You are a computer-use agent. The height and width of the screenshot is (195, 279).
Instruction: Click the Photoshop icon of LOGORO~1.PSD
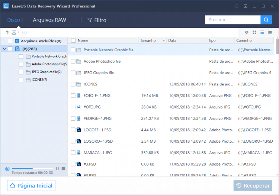tap(79, 141)
